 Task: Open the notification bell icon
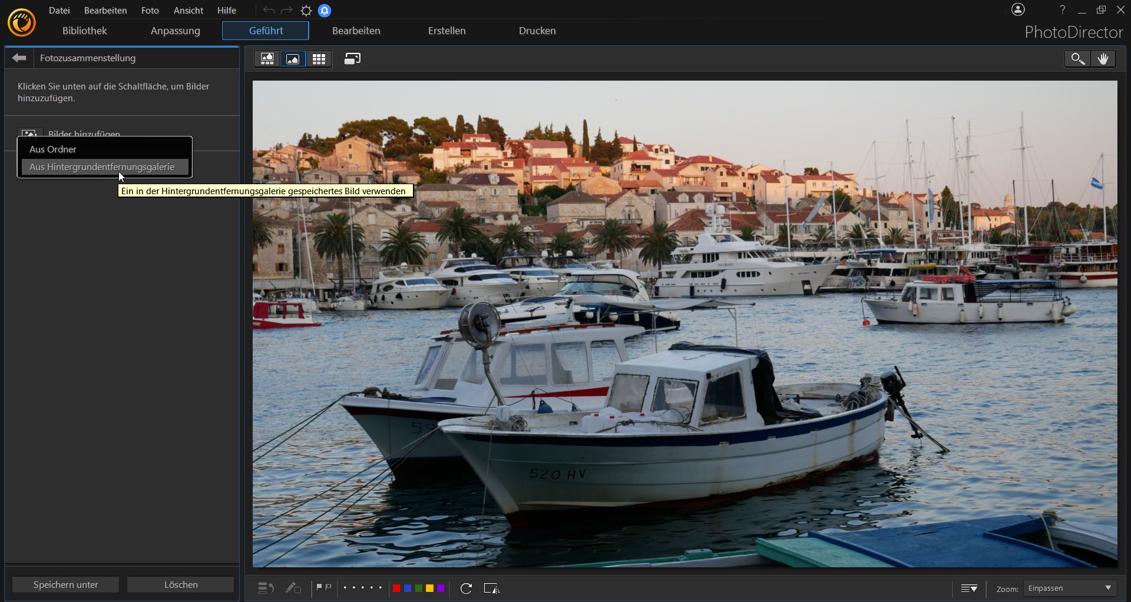click(x=325, y=11)
